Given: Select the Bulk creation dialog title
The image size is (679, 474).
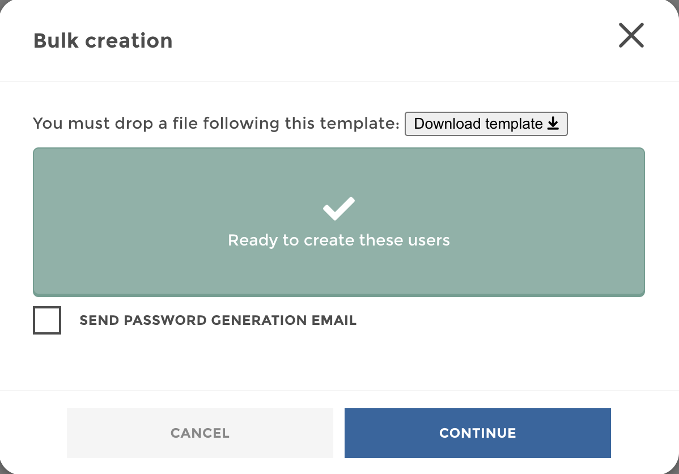Looking at the screenshot, I should [103, 40].
